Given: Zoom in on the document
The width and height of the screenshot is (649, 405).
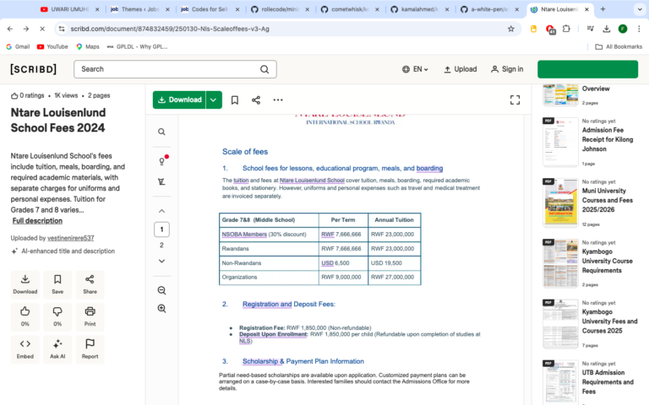Looking at the screenshot, I should 162,309.
